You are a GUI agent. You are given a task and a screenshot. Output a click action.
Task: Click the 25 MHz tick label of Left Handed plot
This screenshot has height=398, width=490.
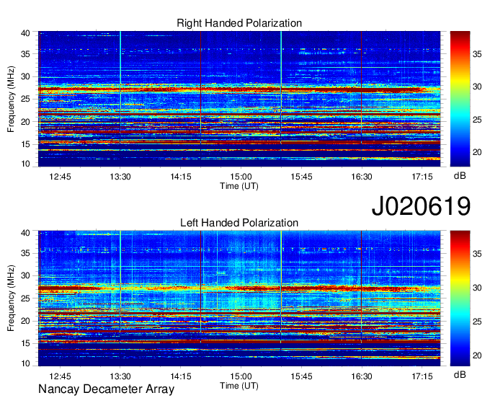click(x=26, y=298)
